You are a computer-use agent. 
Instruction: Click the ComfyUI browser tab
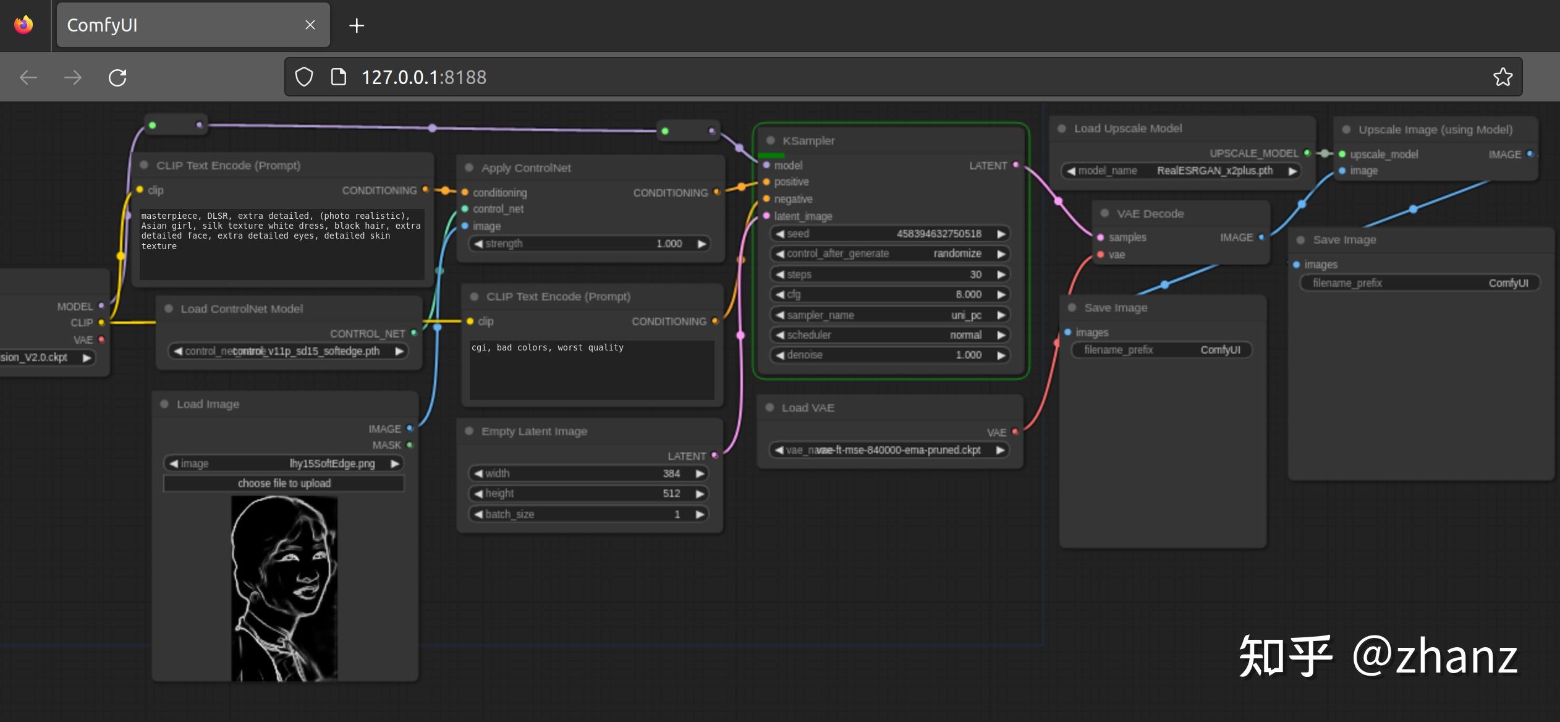pos(188,25)
